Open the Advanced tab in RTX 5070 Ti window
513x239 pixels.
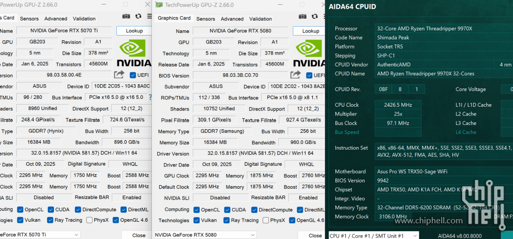point(56,19)
